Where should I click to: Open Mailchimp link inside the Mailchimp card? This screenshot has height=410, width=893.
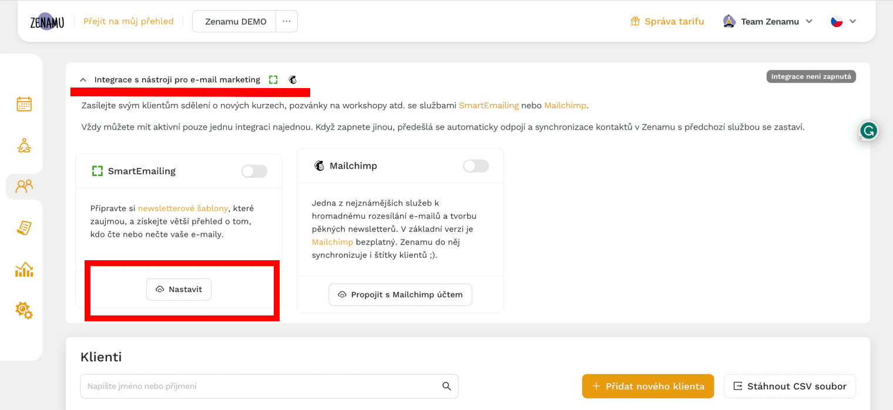[333, 242]
